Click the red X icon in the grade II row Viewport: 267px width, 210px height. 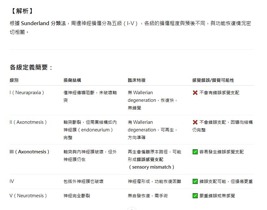coord(195,122)
